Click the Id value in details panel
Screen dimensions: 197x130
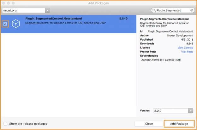[170, 31]
